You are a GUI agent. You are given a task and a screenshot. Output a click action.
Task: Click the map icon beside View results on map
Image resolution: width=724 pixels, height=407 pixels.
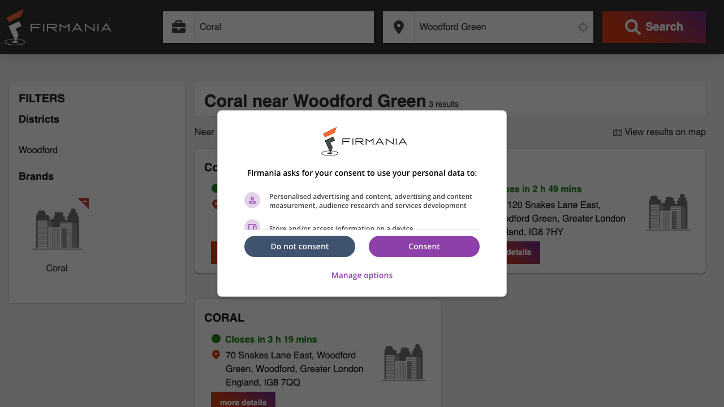pos(617,132)
